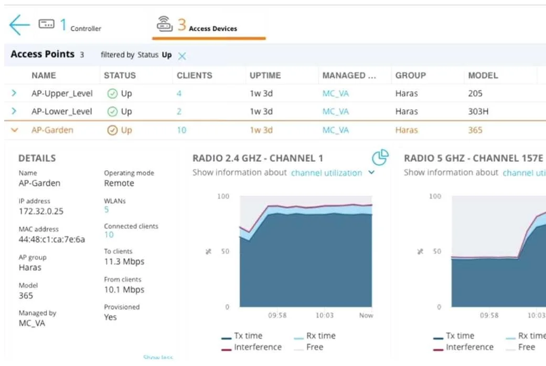This screenshot has height=366, width=546.
Task: Expand the AP-Lower_Level row
Action: (x=14, y=111)
